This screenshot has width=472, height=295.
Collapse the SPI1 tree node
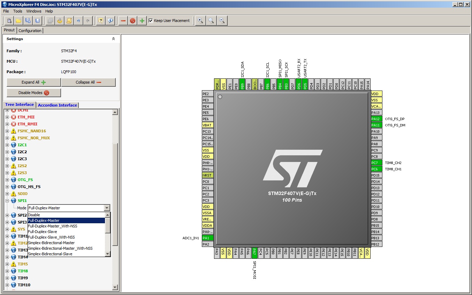[x=7, y=201]
